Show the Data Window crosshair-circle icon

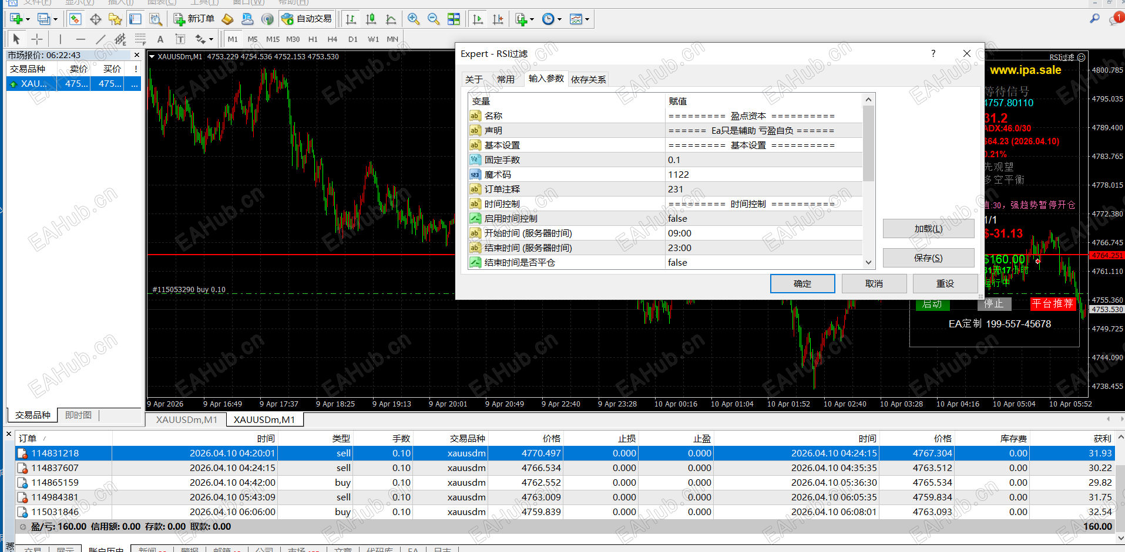pos(95,19)
